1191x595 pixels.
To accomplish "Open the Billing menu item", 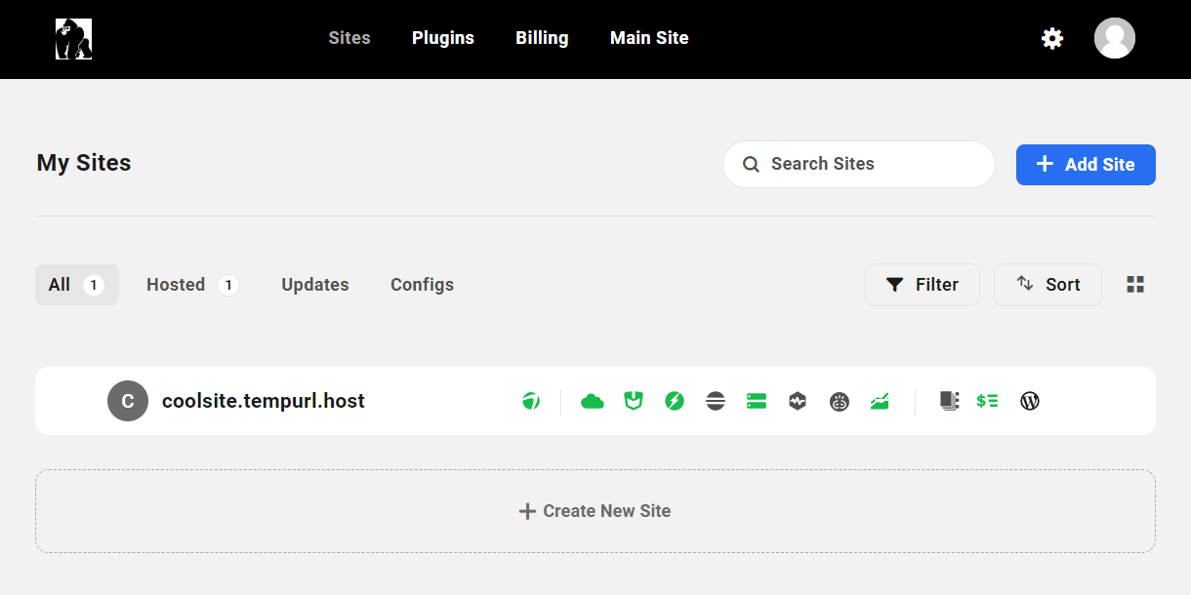I will 542,38.
